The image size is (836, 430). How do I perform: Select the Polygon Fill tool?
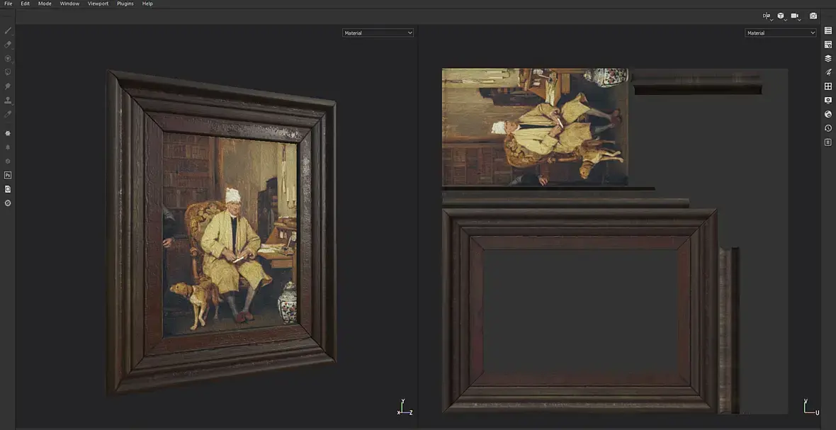pyautogui.click(x=8, y=72)
